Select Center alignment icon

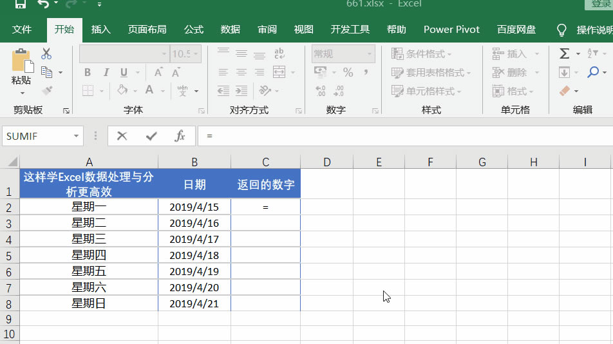pyautogui.click(x=241, y=72)
